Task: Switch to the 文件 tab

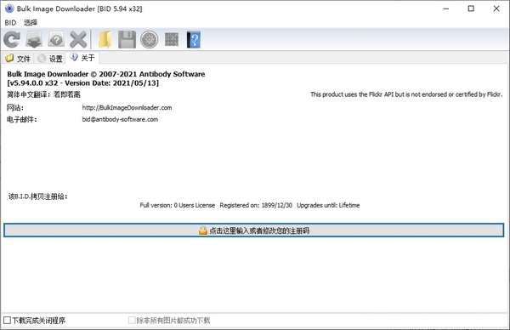Action: (x=18, y=58)
